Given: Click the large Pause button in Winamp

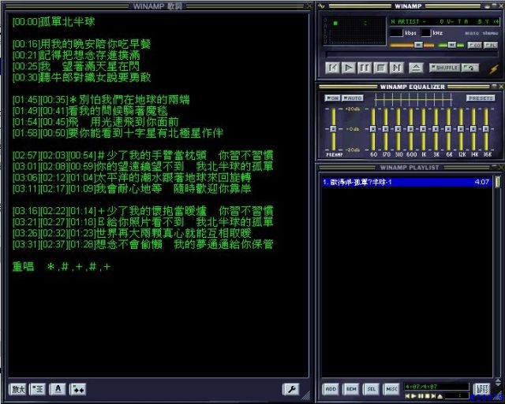Looking at the screenshot, I should (x=365, y=69).
